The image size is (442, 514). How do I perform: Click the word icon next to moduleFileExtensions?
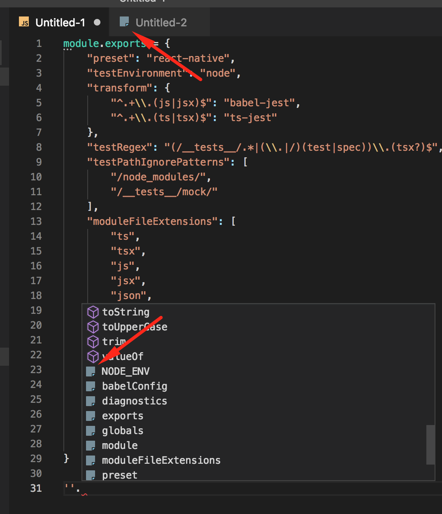tap(90, 460)
